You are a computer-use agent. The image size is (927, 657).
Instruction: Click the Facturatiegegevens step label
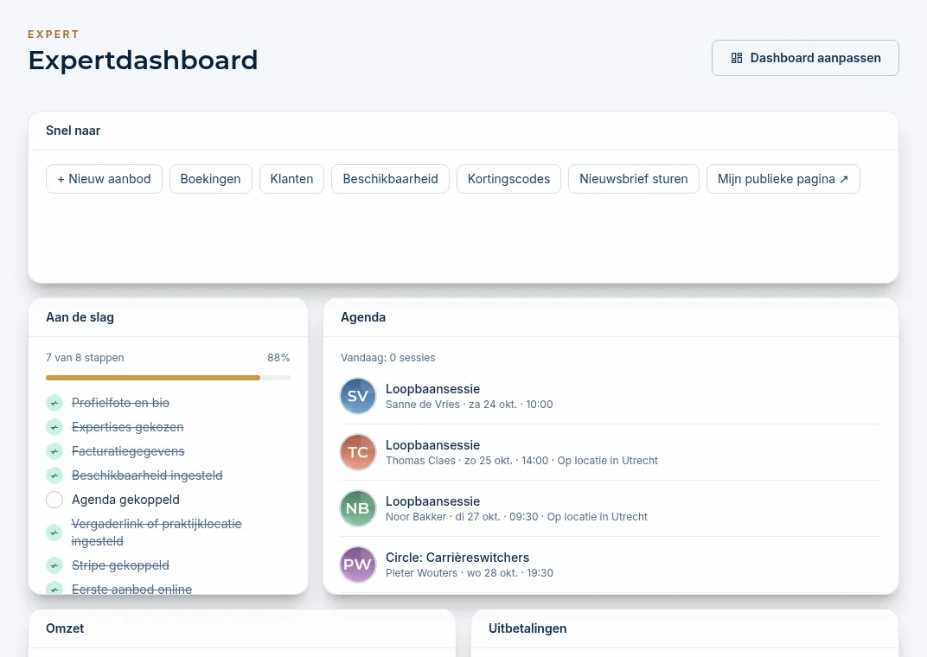click(x=128, y=451)
